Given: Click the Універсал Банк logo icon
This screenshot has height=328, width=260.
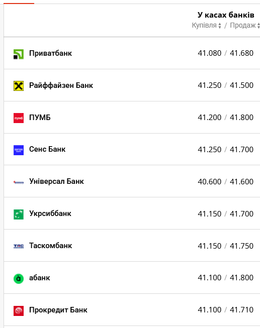Looking at the screenshot, I should pos(19,182).
